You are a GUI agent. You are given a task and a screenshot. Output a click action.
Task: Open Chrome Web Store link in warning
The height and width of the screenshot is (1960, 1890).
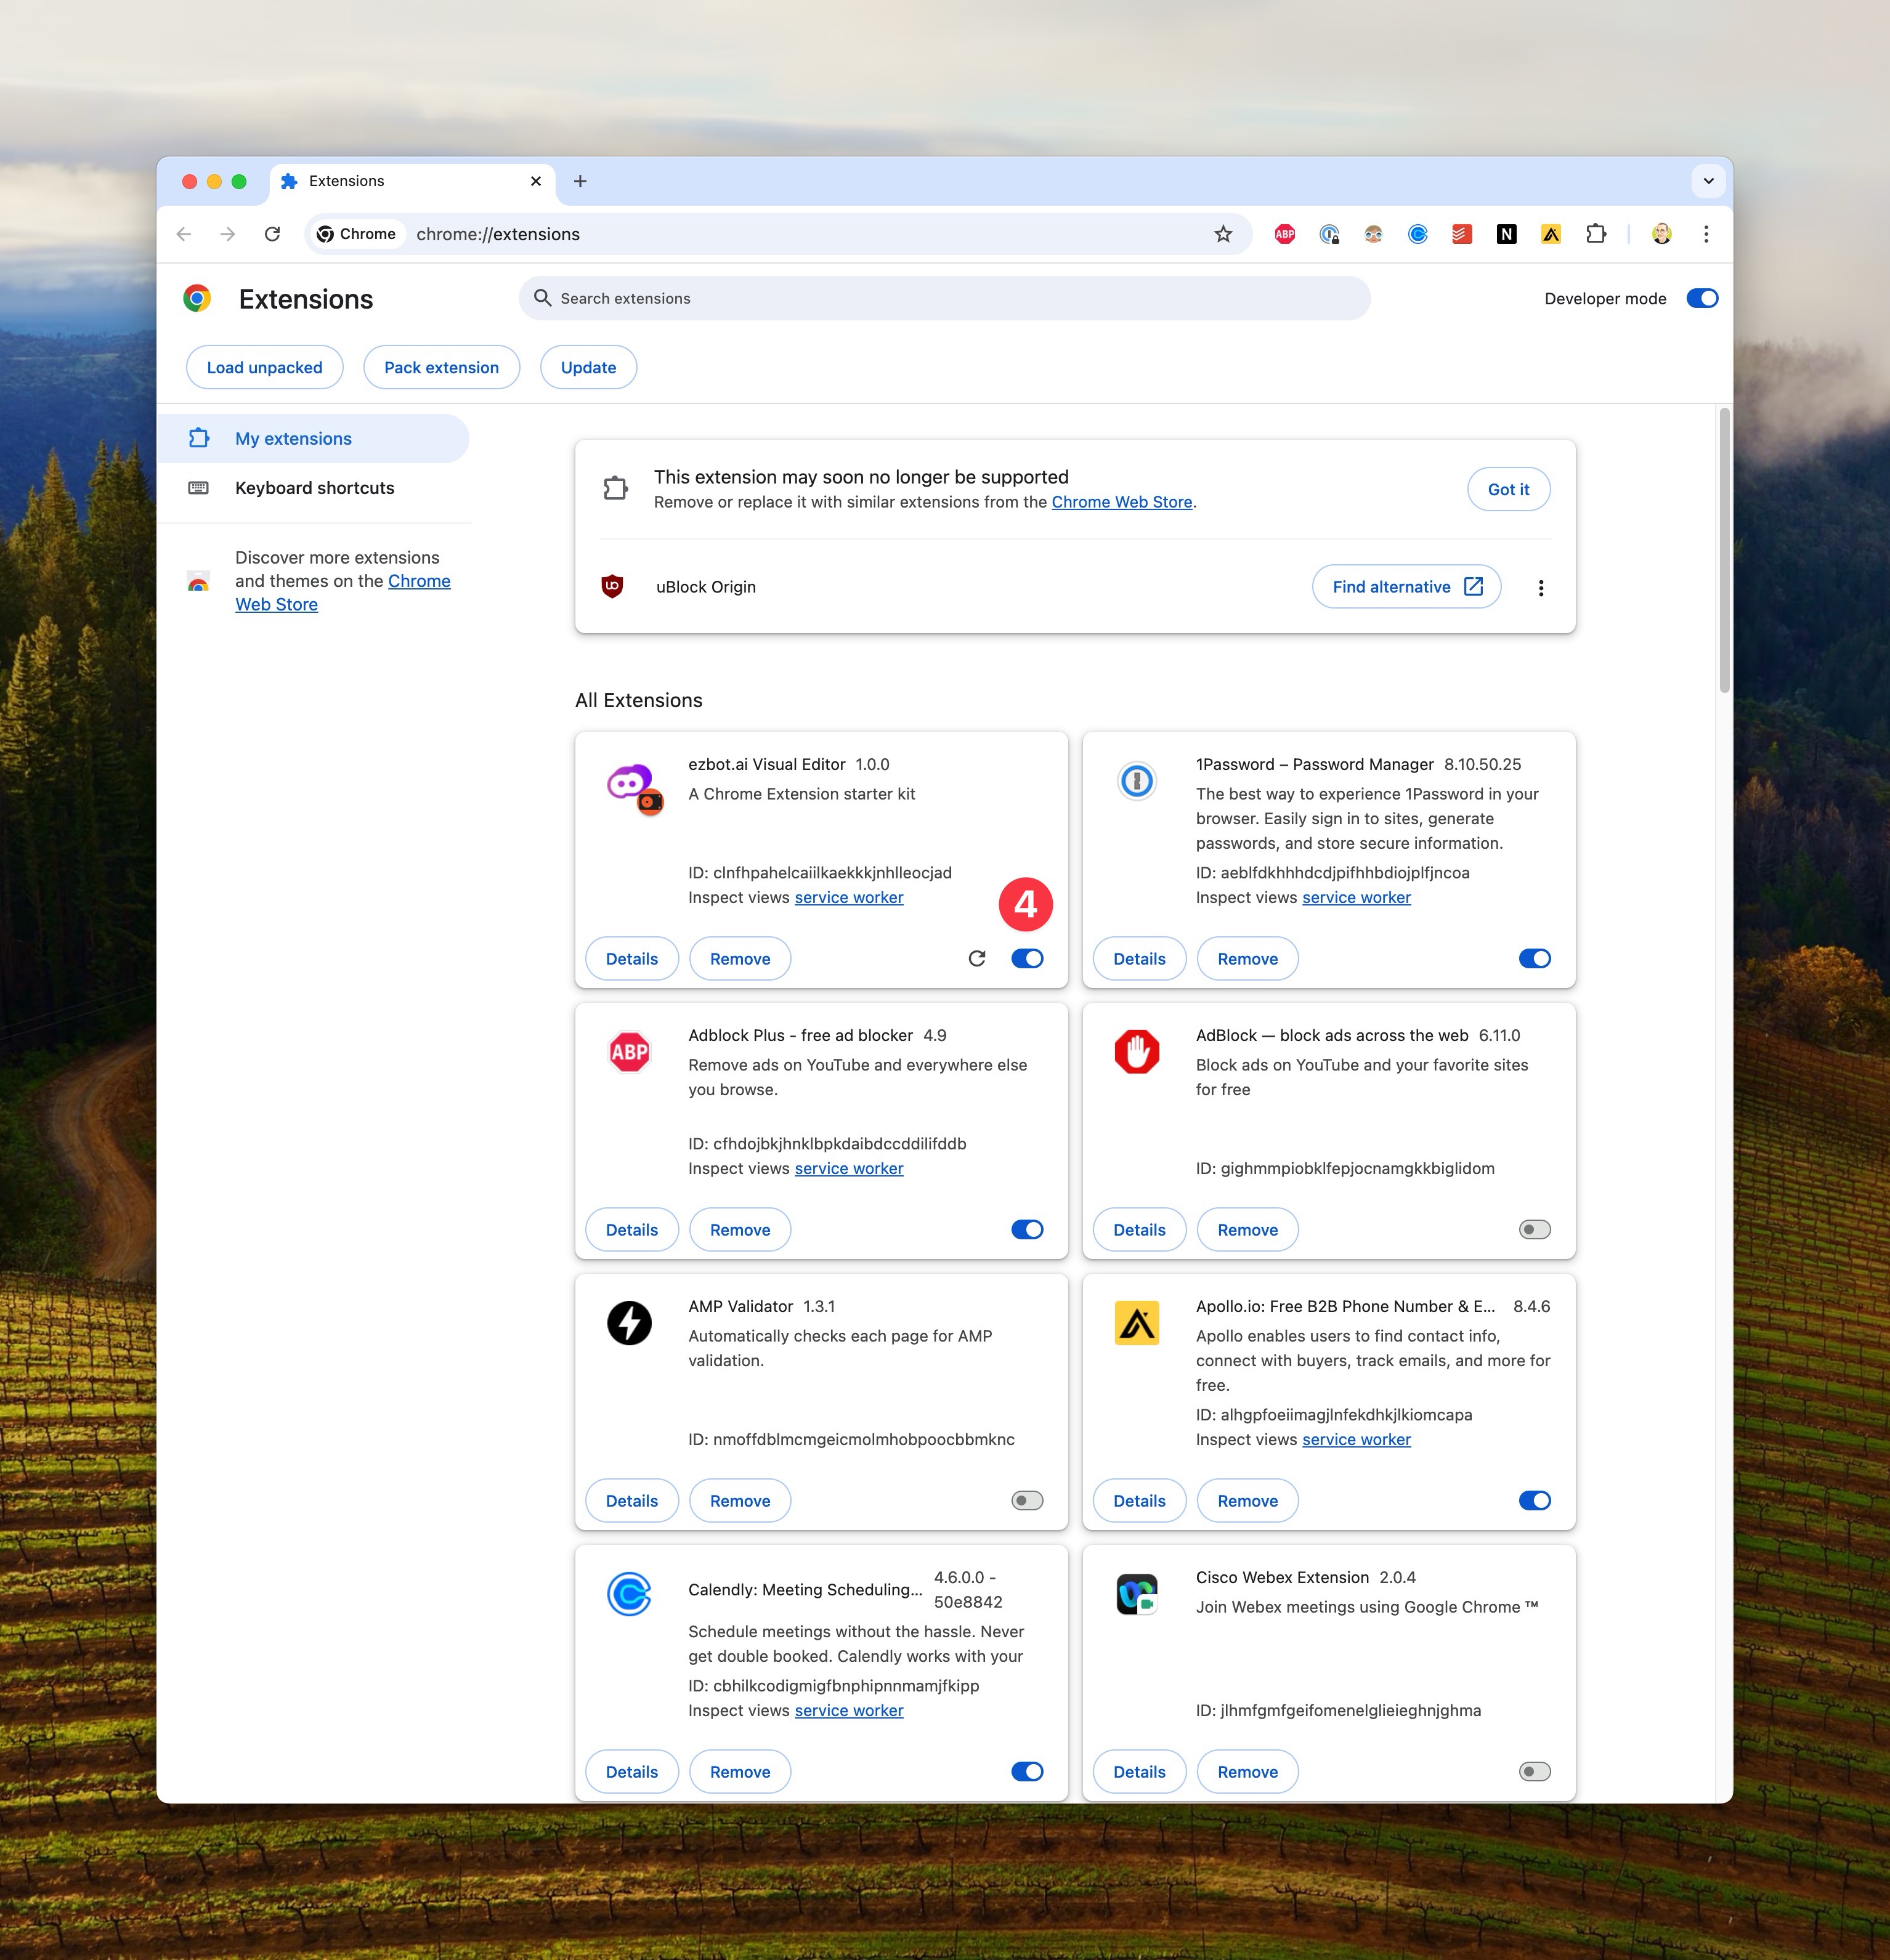[x=1121, y=502]
